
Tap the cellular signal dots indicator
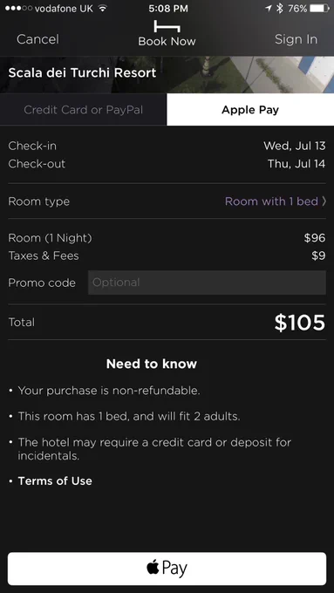(x=18, y=9)
